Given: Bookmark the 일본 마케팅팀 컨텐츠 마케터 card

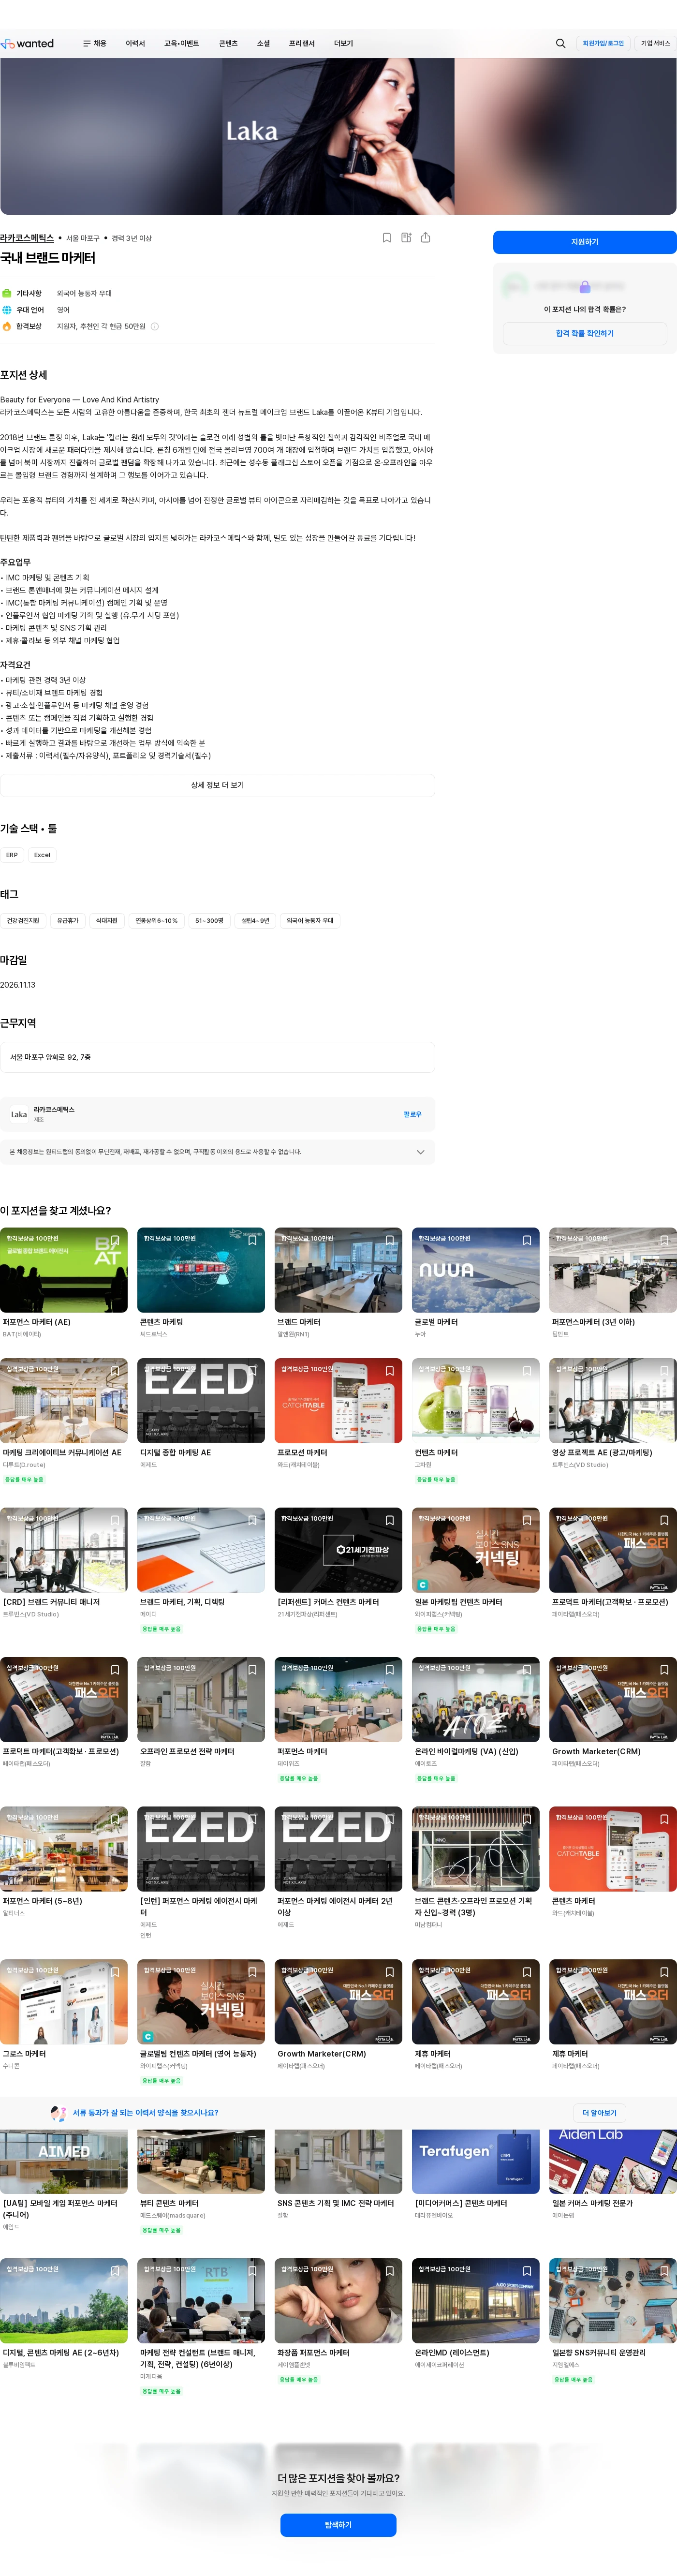Looking at the screenshot, I should click(x=527, y=1520).
